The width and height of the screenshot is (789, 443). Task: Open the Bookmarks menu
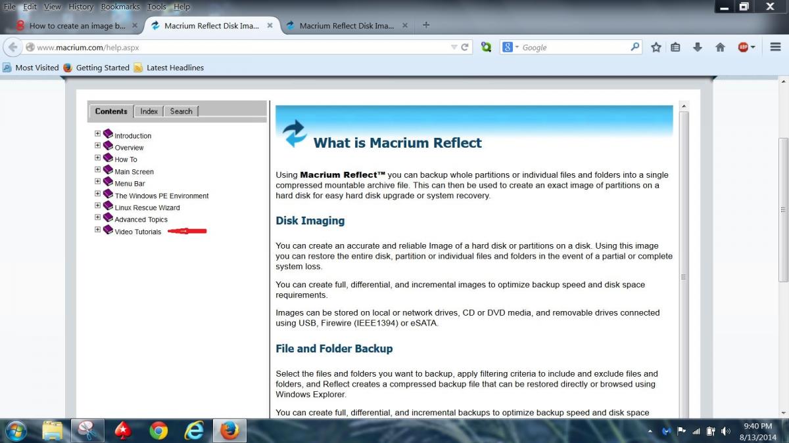pyautogui.click(x=120, y=7)
